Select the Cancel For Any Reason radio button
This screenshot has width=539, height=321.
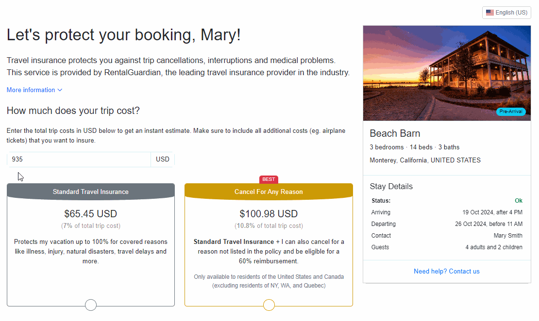point(269,305)
